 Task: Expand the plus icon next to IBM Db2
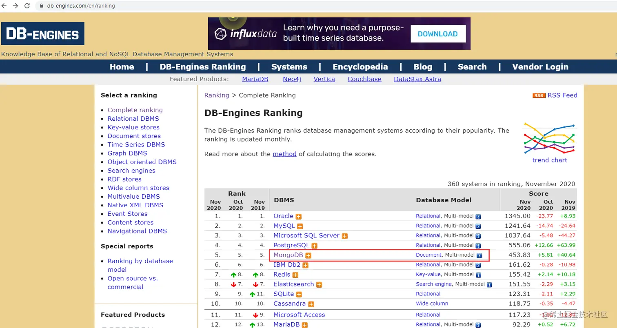(305, 266)
